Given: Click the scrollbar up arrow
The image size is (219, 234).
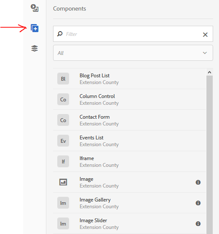Looking at the screenshot, I should 209,72.
